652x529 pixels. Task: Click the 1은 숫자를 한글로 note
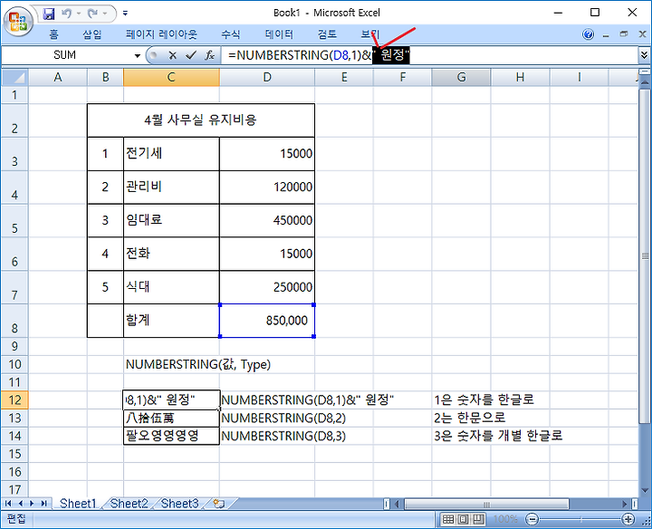tap(484, 400)
